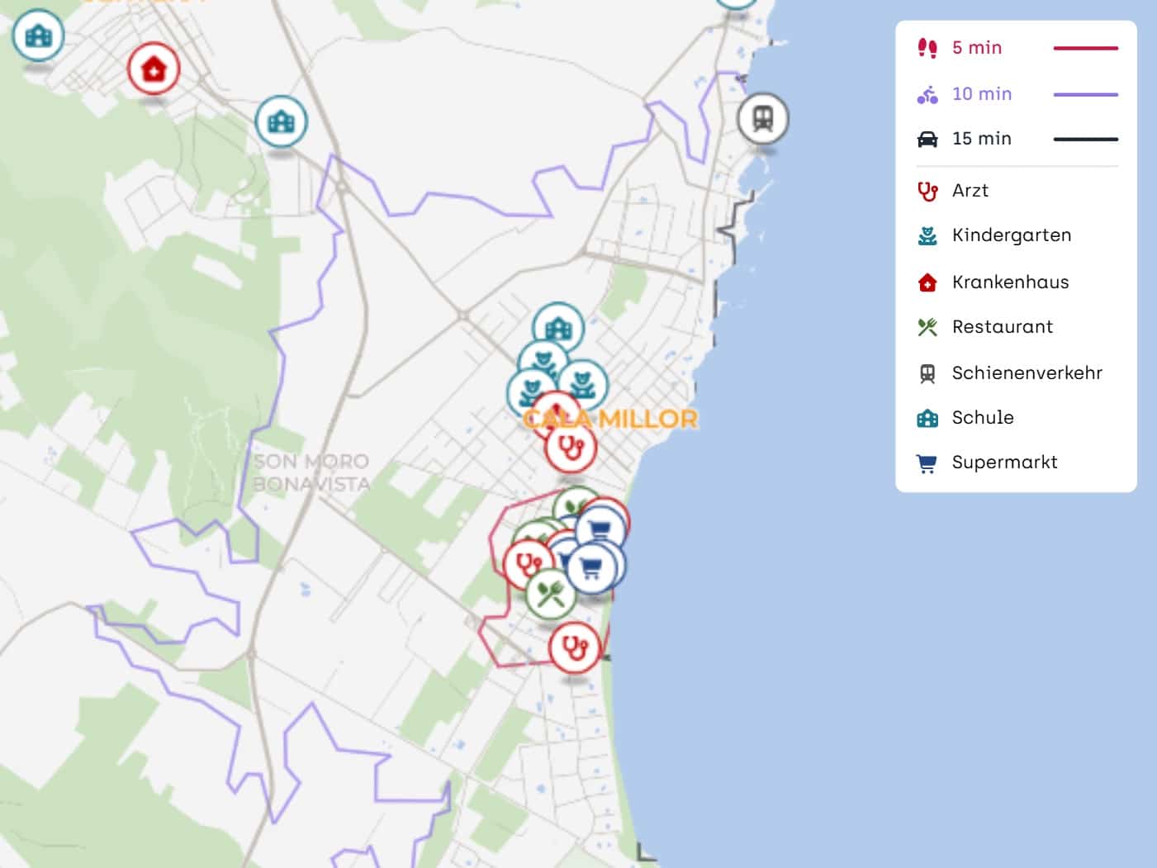
Task: Click the Son Moro Bonavista map label
Action: click(311, 472)
